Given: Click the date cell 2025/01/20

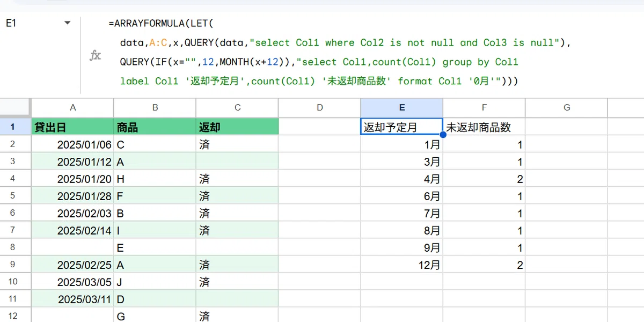Looking at the screenshot, I should pyautogui.click(x=73, y=179).
